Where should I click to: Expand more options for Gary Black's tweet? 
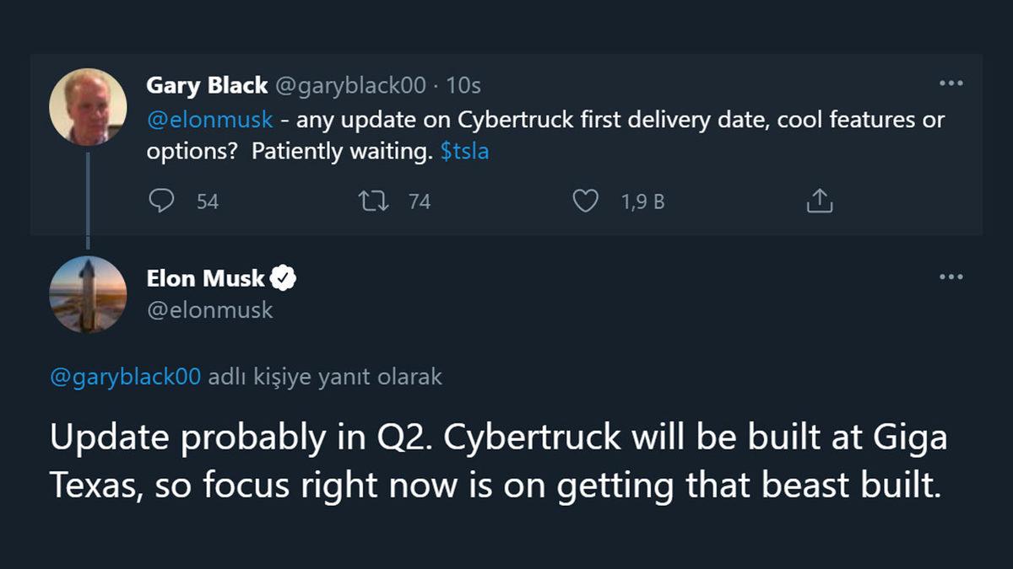(x=951, y=82)
